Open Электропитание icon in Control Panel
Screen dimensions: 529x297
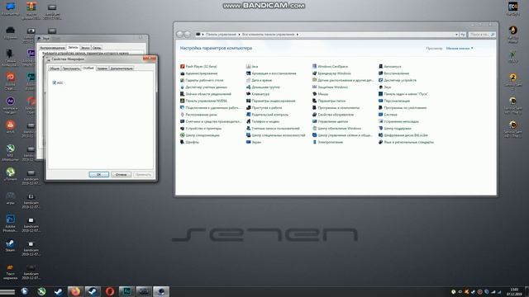pos(314,142)
